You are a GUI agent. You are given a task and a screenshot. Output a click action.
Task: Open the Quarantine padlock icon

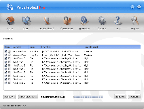(x=67, y=21)
